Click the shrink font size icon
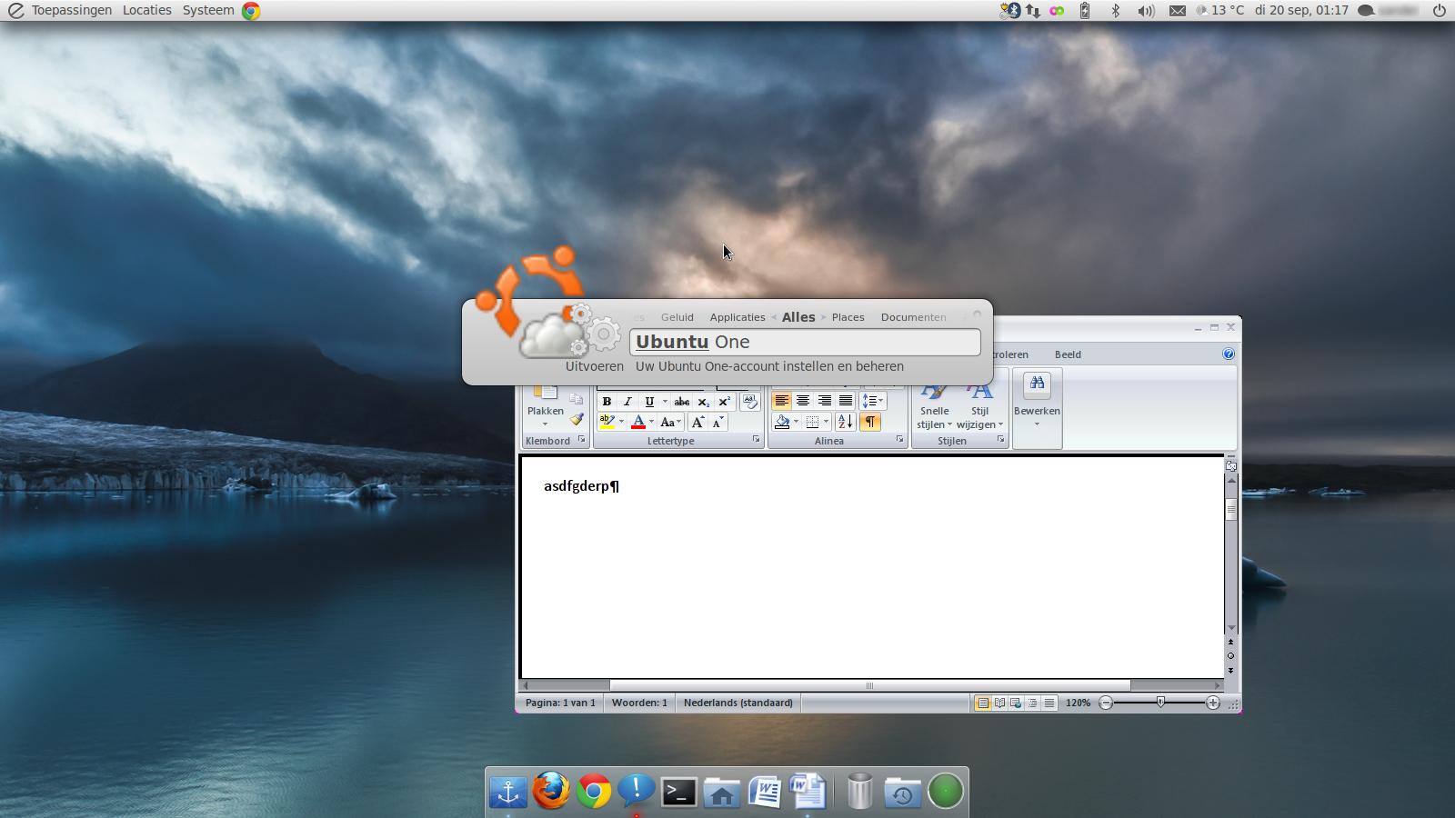The image size is (1455, 818). (x=717, y=422)
